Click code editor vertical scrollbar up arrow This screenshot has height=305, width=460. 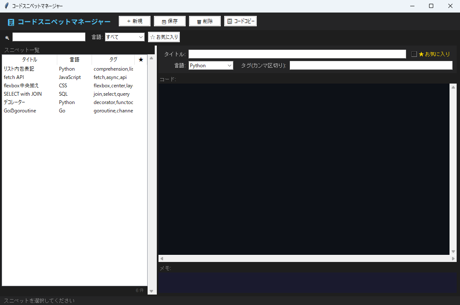453,87
